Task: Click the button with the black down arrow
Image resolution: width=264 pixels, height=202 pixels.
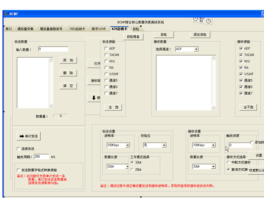Action: click(94, 98)
